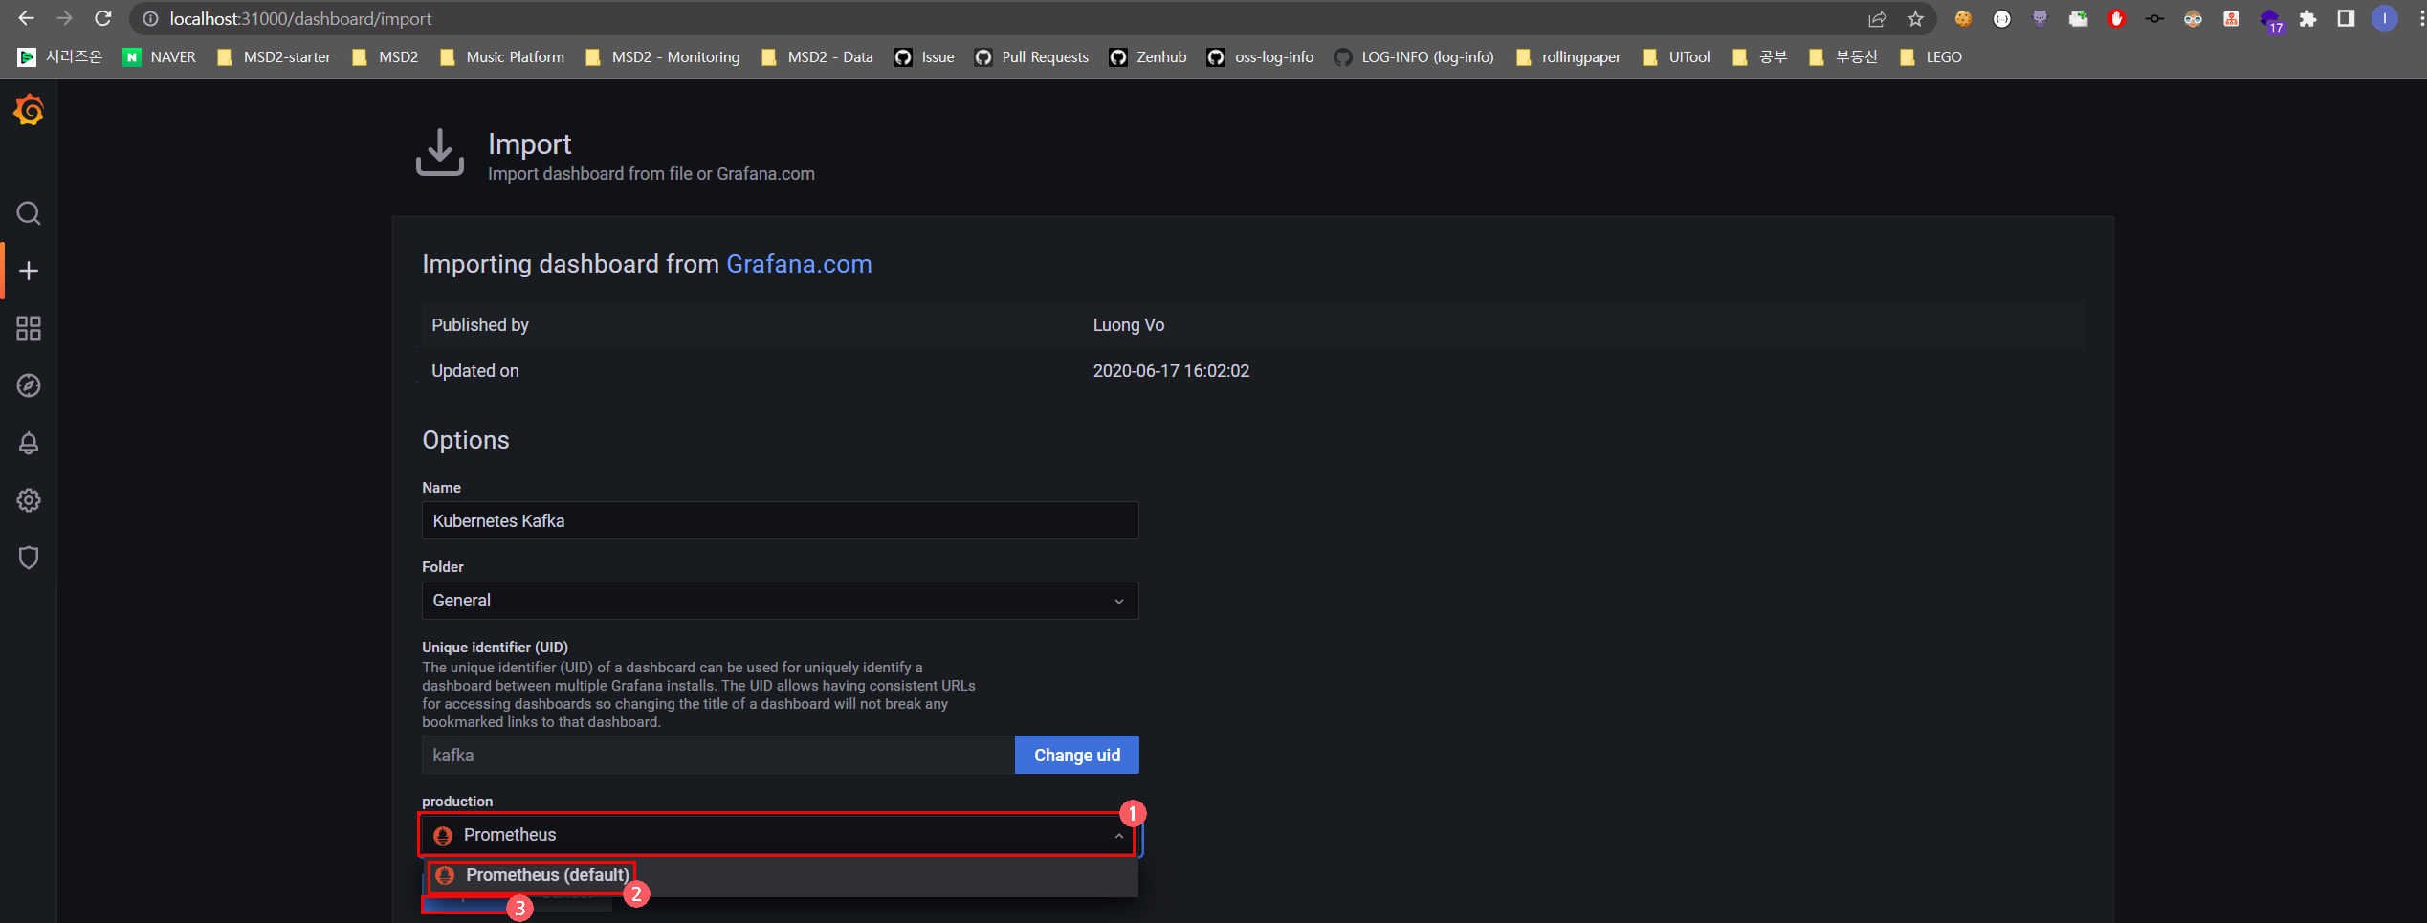Open the Chrome profile avatar

(2385, 18)
